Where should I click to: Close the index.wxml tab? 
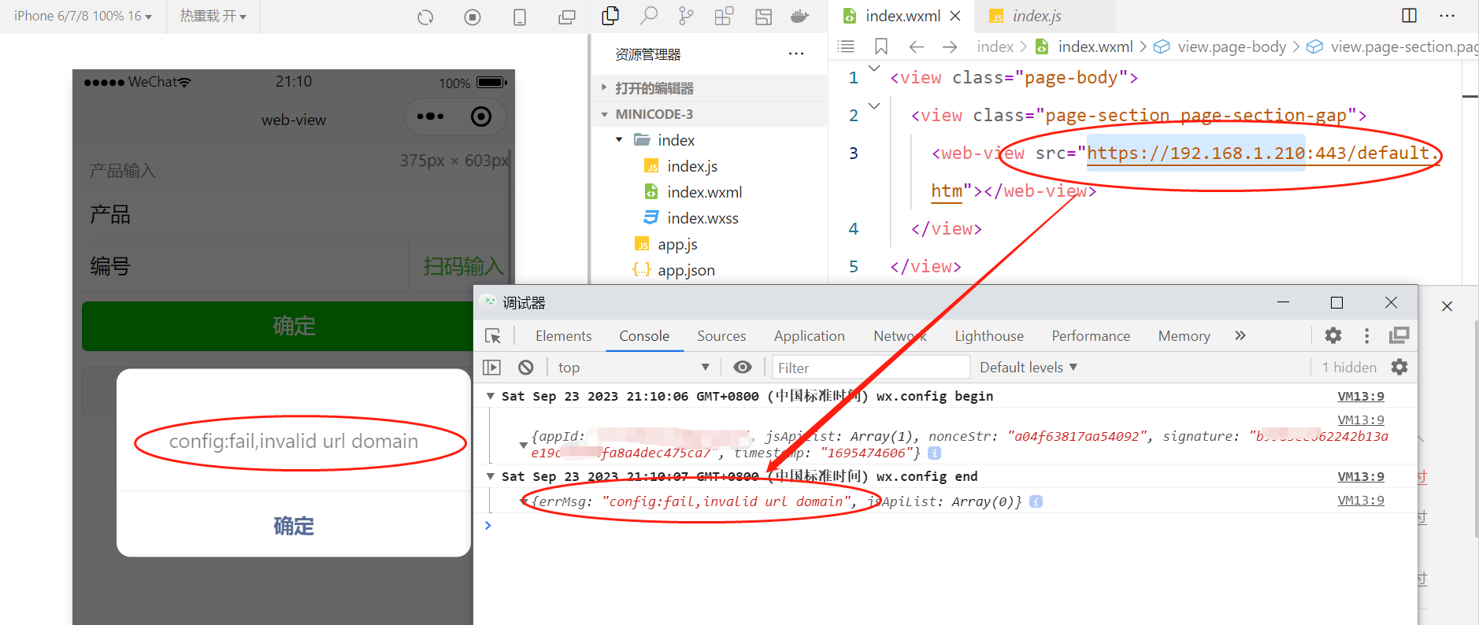click(x=955, y=16)
